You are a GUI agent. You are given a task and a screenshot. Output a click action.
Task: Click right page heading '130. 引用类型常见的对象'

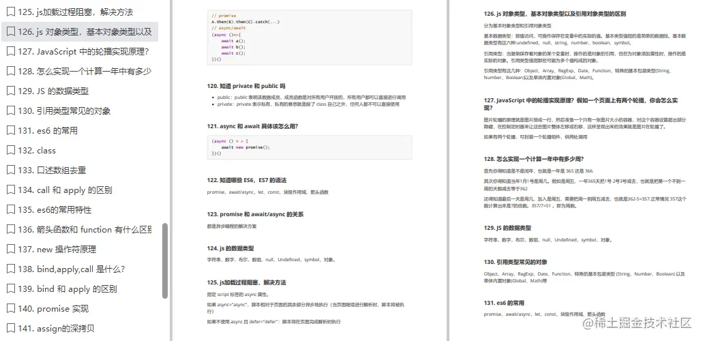[x=515, y=262]
